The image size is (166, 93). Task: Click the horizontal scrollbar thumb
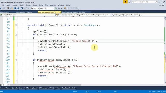[x=45, y=85]
